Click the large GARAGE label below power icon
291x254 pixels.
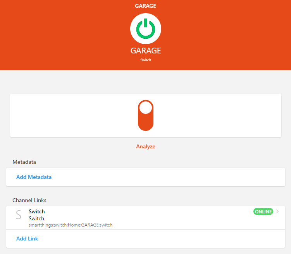tap(146, 51)
